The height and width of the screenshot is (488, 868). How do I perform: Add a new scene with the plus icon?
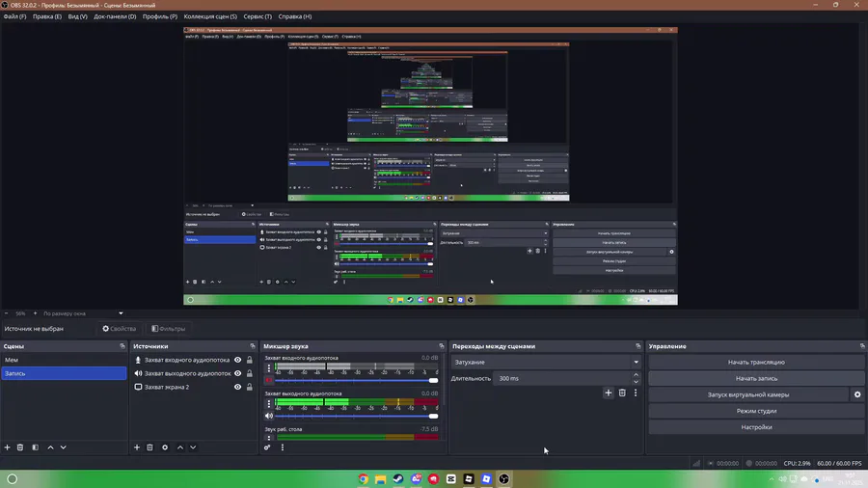tap(7, 447)
